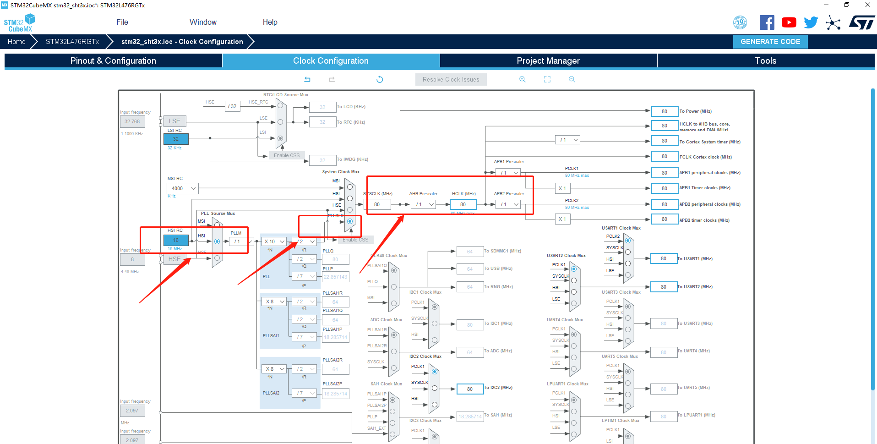Click the HSI RC 16 value box
The image size is (877, 444).
point(176,240)
